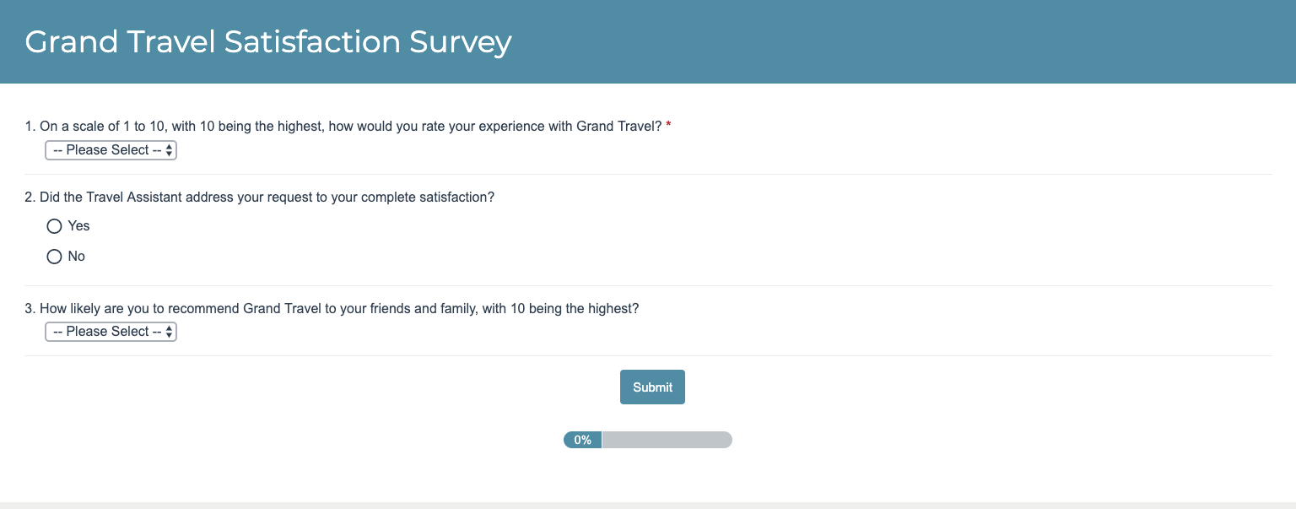Viewport: 1296px width, 509px height.
Task: Click the question number "2." label
Action: point(30,197)
